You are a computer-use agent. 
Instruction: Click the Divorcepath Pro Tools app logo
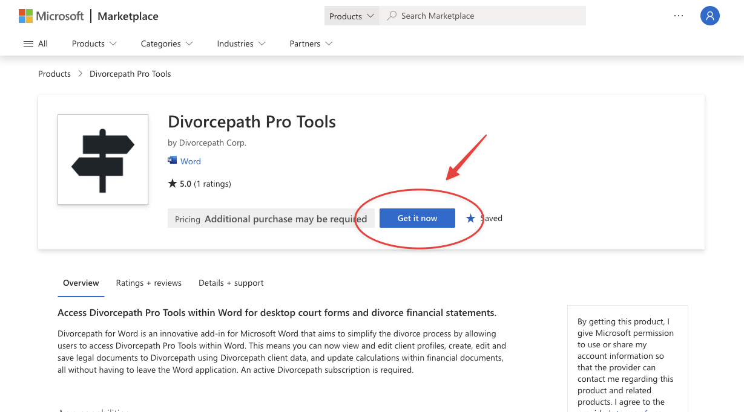[102, 159]
